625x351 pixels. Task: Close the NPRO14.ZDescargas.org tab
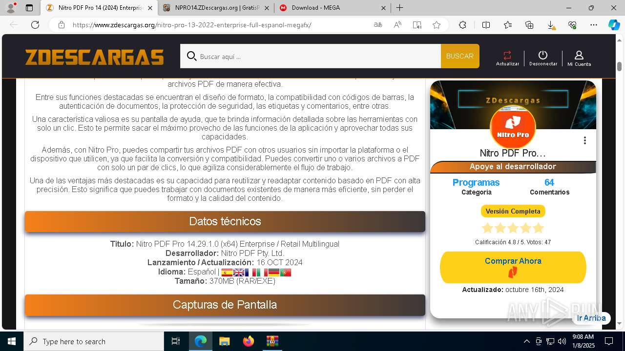(x=267, y=8)
